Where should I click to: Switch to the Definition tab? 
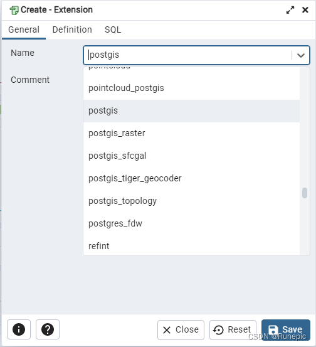click(x=72, y=29)
